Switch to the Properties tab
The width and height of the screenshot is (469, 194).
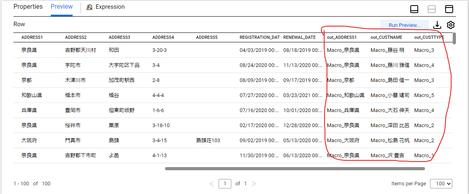point(28,7)
